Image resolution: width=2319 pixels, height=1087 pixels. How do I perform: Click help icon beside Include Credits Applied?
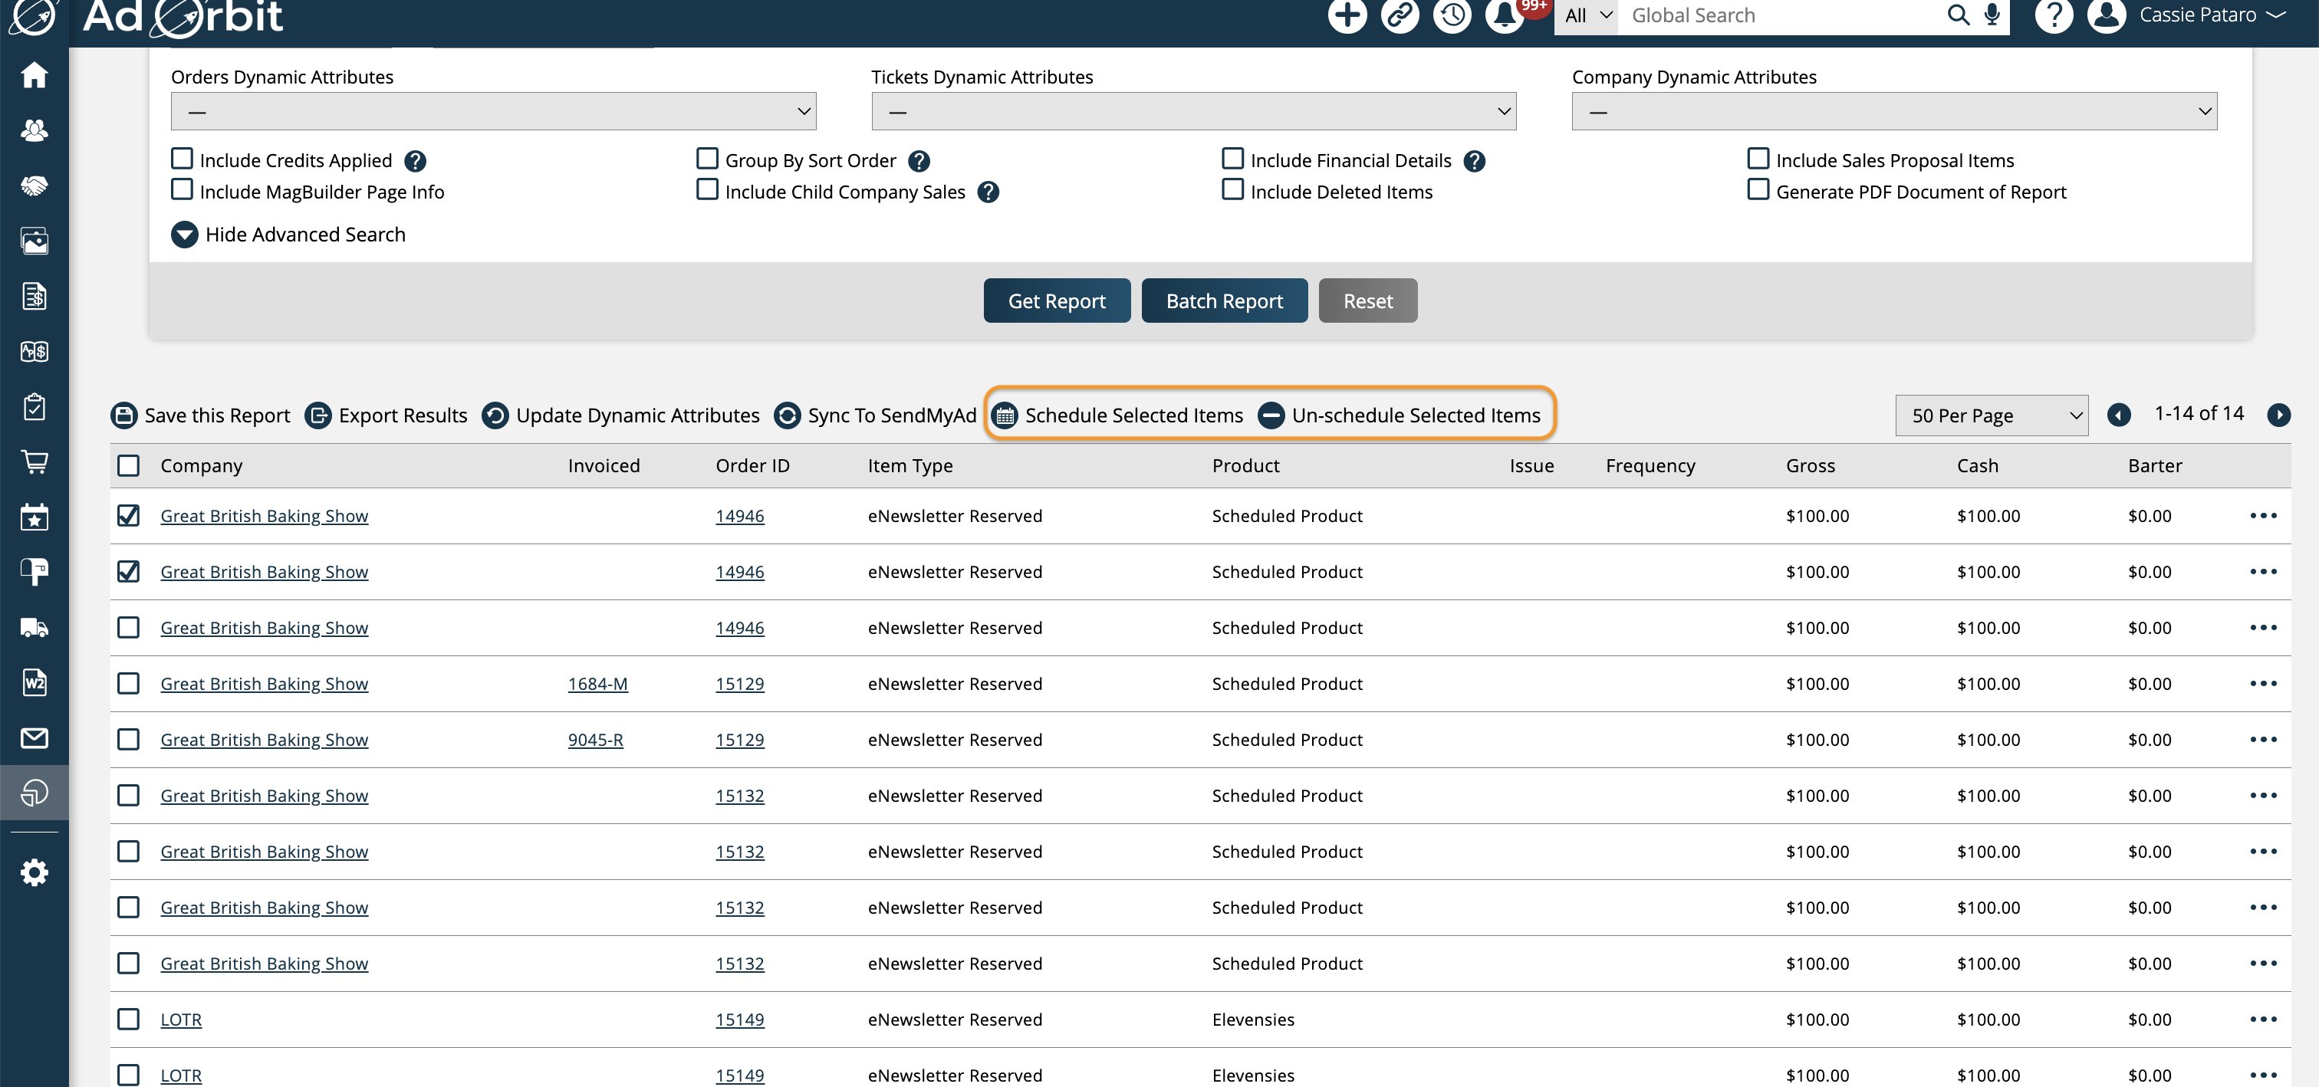tap(415, 161)
